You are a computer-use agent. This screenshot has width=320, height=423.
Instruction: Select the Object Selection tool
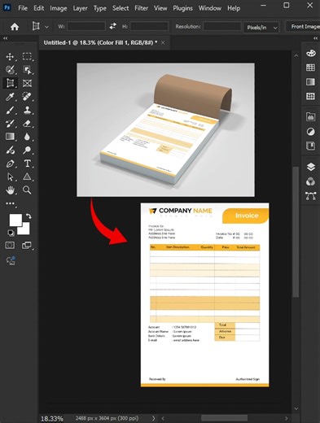pyautogui.click(x=27, y=70)
